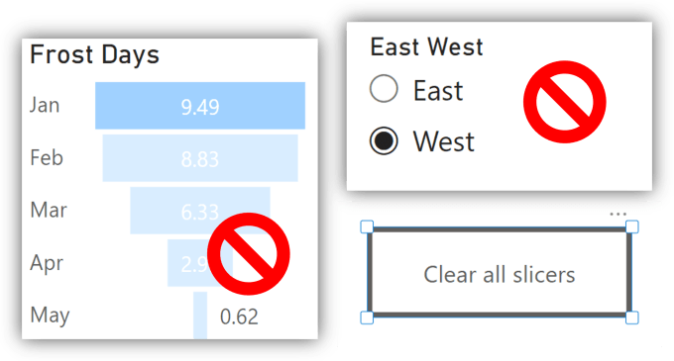Select the West radio button
The height and width of the screenshot is (361, 674).
384,140
